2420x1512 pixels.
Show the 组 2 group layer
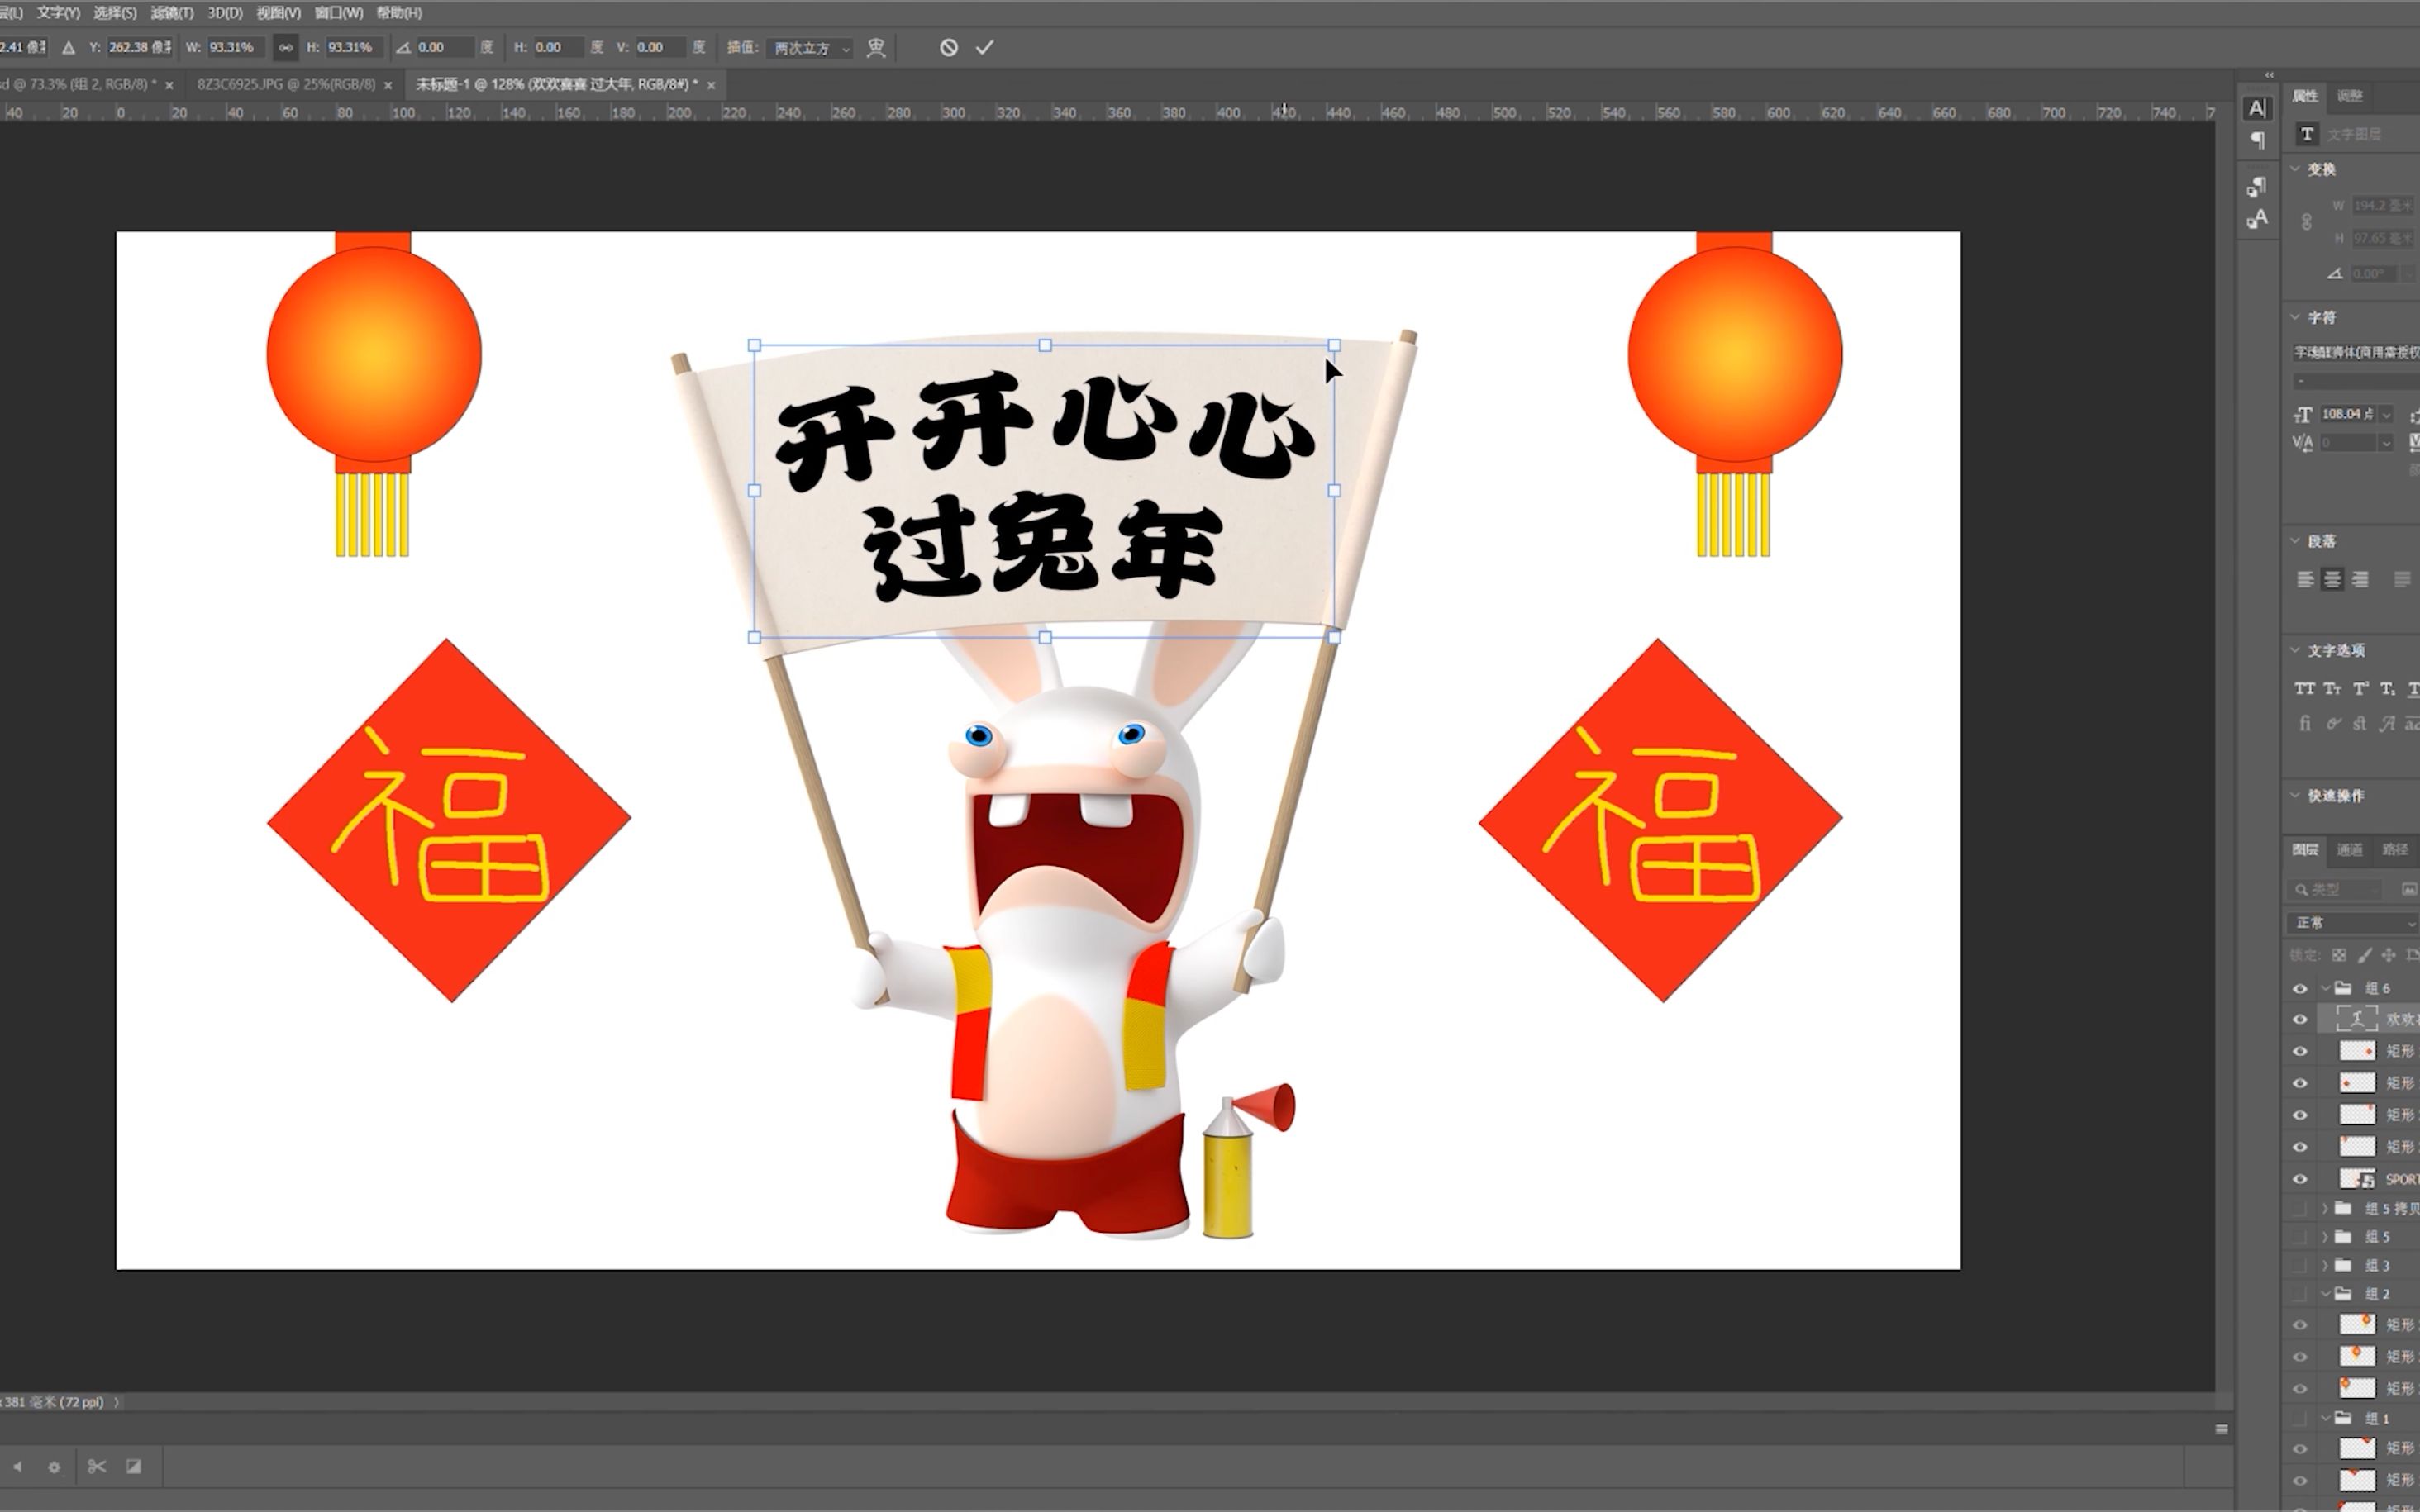tap(2300, 1294)
